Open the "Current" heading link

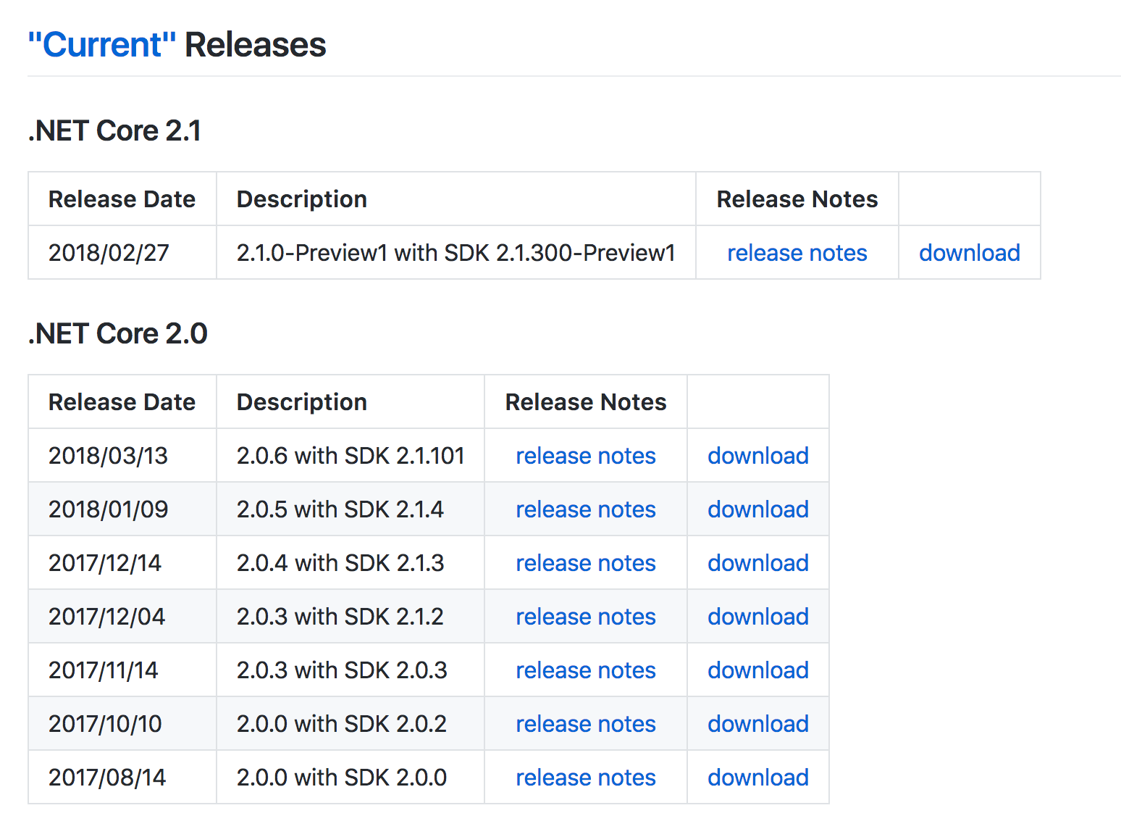pos(102,45)
